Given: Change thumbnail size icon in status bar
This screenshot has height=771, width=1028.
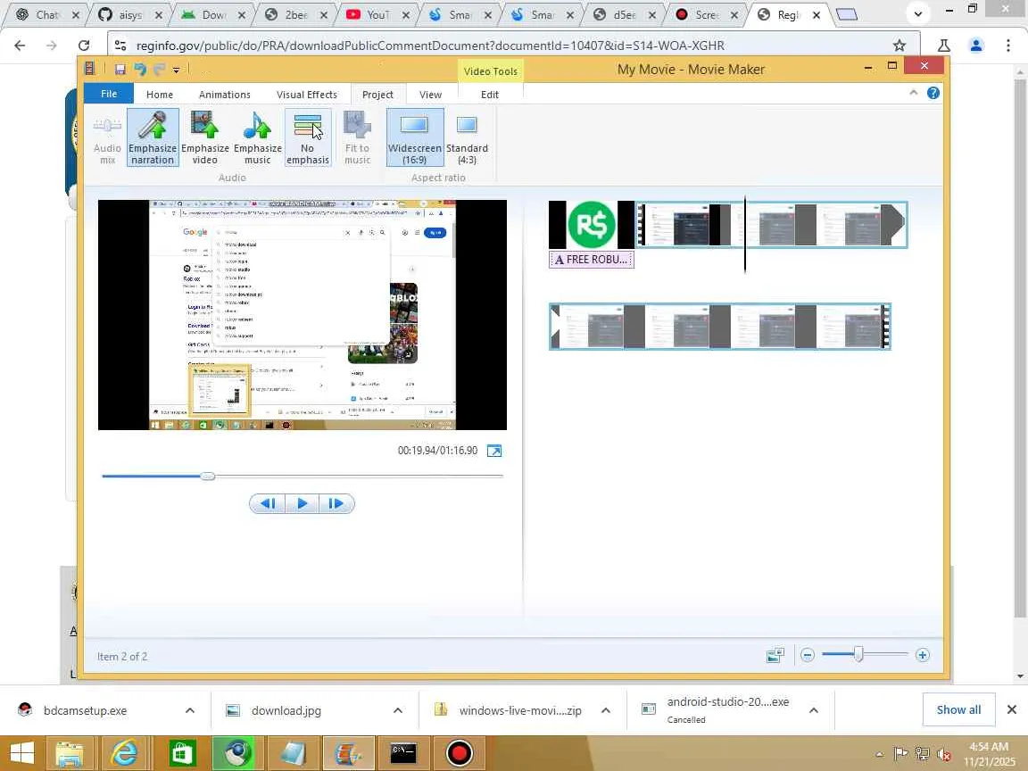Looking at the screenshot, I should tap(775, 655).
